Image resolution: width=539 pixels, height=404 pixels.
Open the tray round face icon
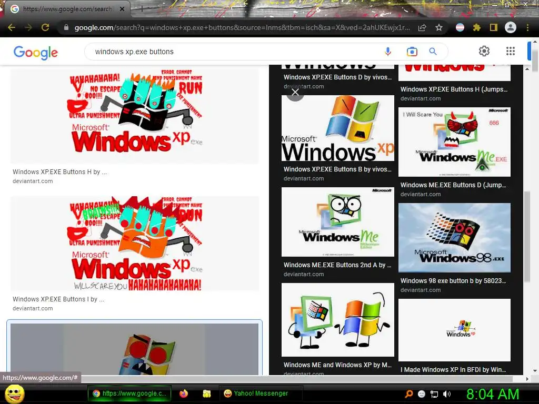(422, 394)
